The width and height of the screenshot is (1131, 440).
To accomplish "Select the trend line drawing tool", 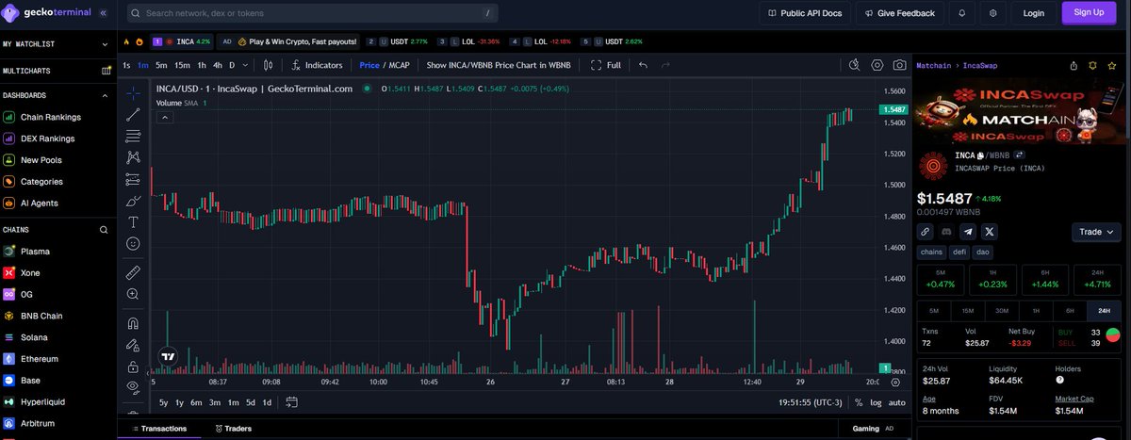I will point(133,114).
